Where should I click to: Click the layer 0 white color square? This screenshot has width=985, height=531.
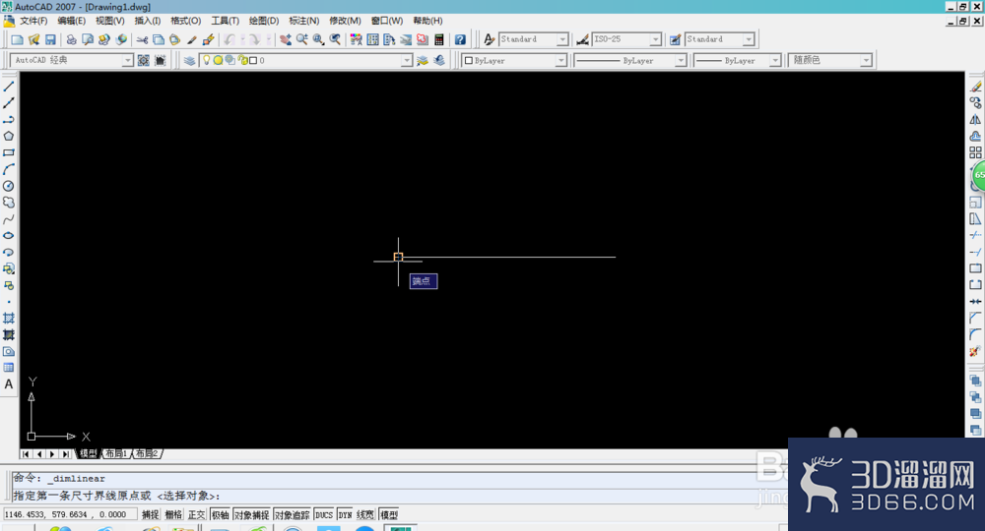(252, 61)
